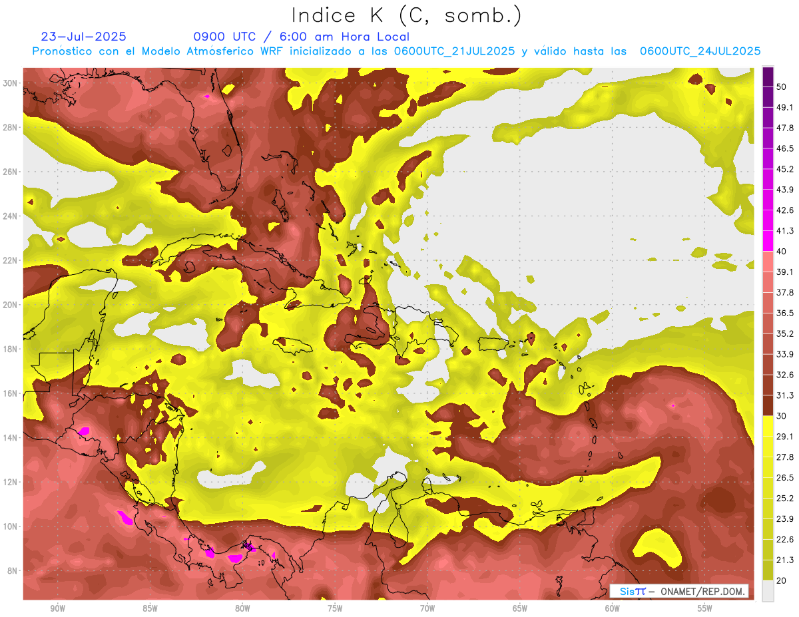Click the 20N latitude label
799x617 pixels.
(x=10, y=305)
